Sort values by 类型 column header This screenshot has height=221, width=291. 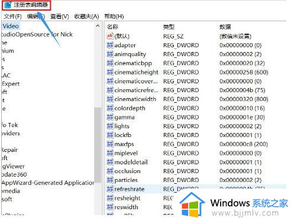(x=169, y=27)
